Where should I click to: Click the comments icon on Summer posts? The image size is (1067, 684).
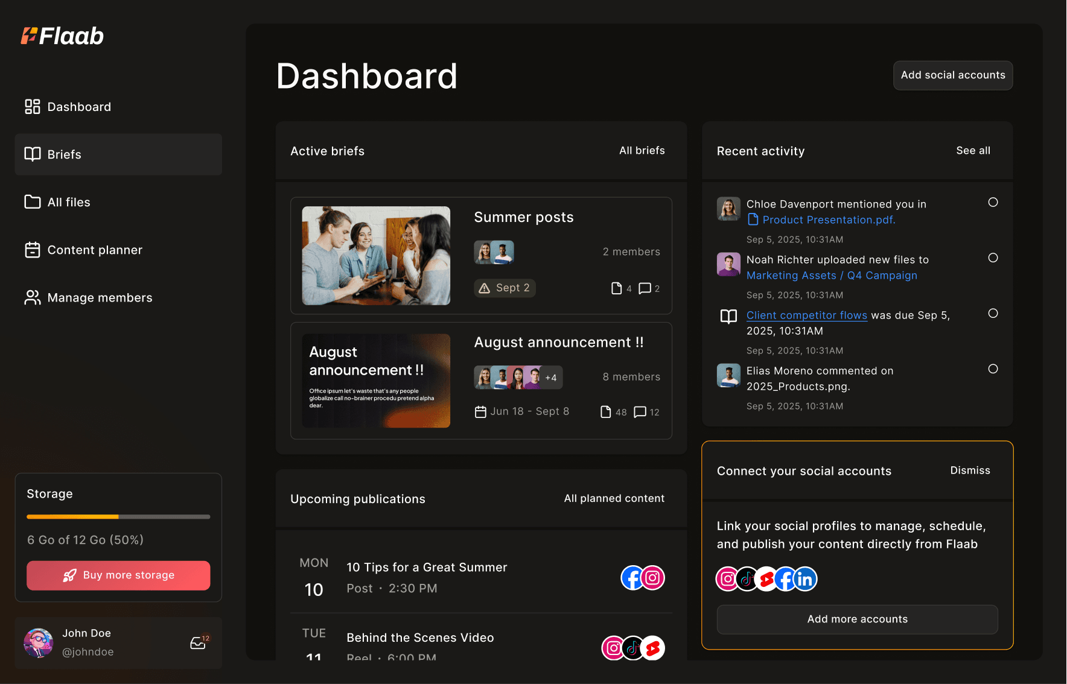point(645,288)
